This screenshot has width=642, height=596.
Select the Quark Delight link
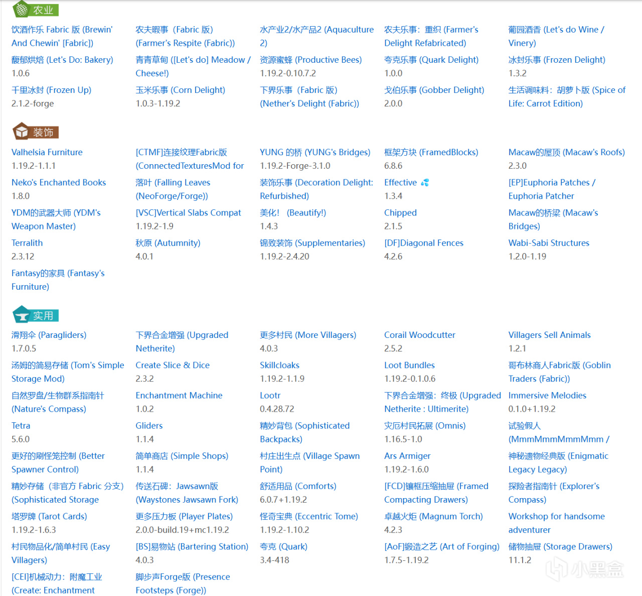431,60
